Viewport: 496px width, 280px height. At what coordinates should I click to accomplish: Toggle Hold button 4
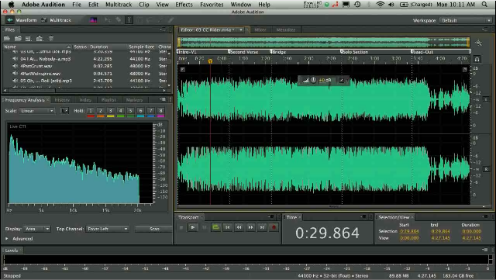tap(121, 111)
